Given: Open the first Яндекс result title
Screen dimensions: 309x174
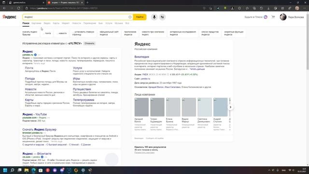Looking at the screenshot, I should click(x=28, y=52).
